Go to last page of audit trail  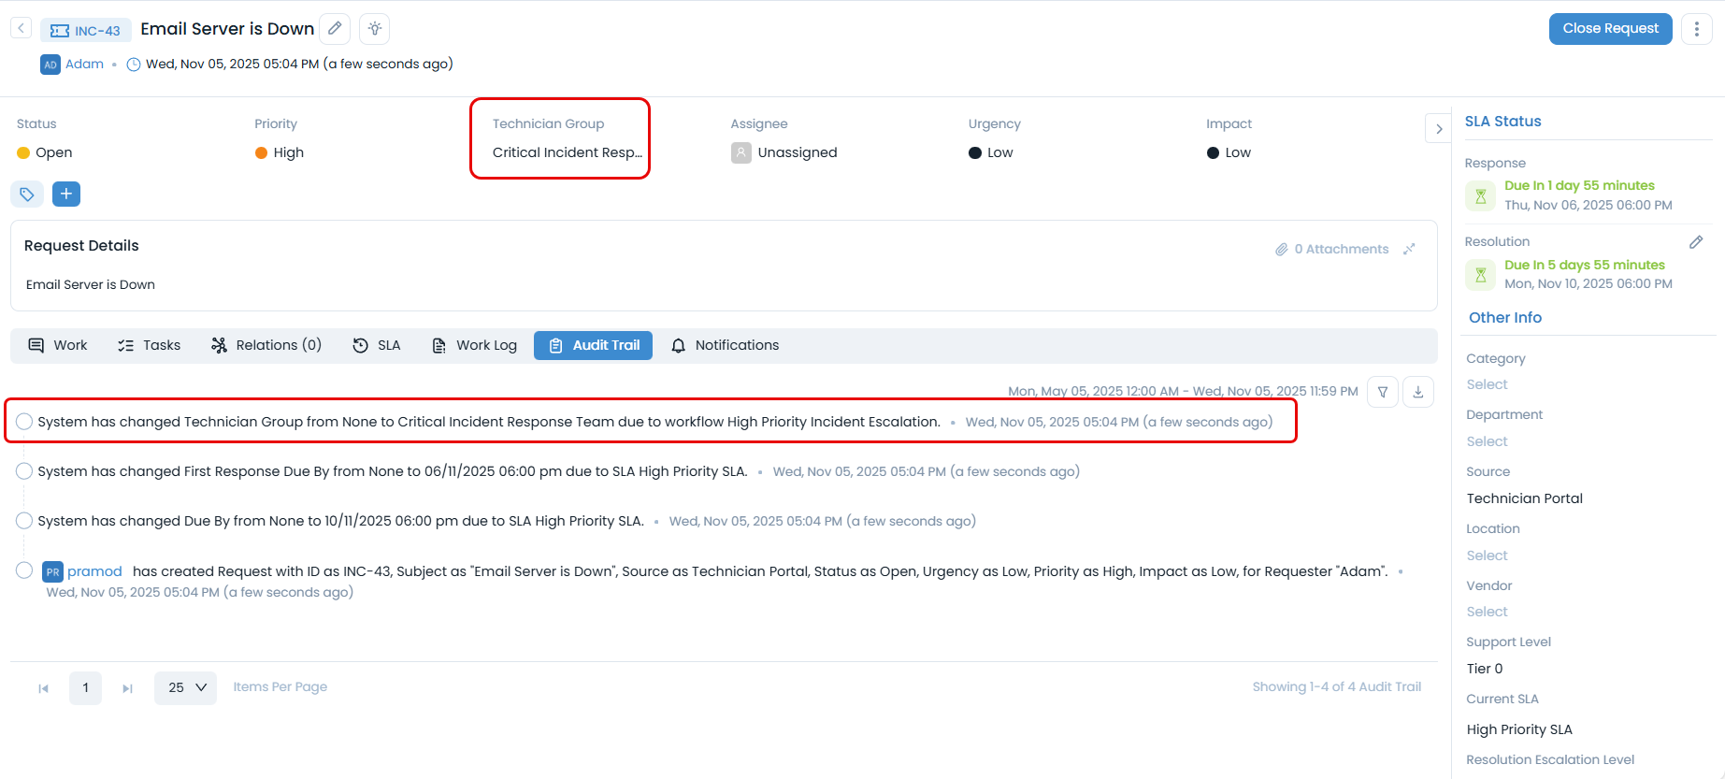pyautogui.click(x=127, y=688)
